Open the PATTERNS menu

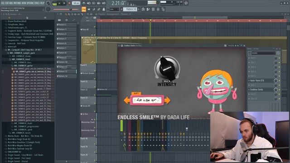(x=18, y=3)
